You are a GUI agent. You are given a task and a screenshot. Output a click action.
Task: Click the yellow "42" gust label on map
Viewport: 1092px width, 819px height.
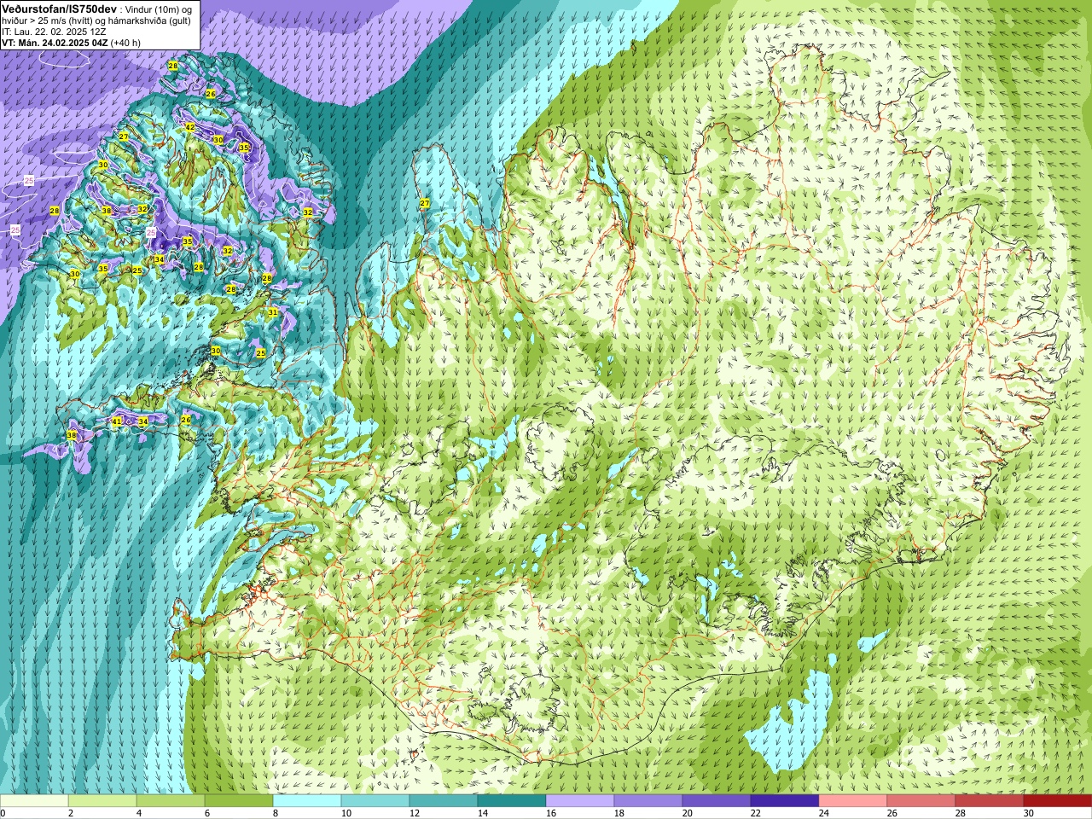click(190, 127)
